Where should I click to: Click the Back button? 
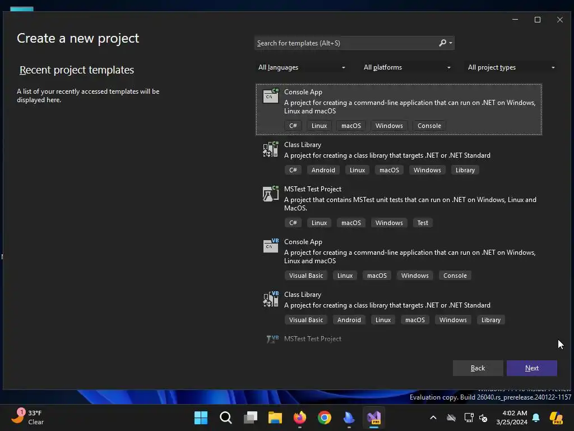coord(478,368)
